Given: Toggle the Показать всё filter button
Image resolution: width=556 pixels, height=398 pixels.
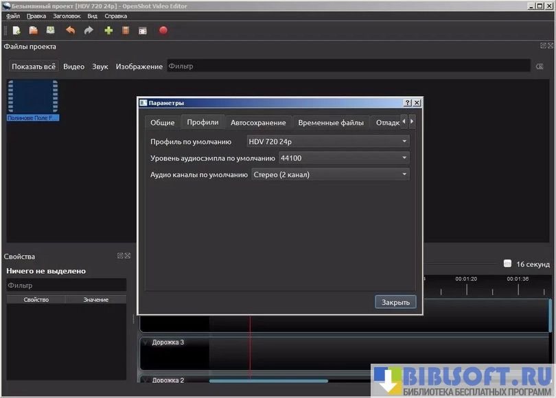Looking at the screenshot, I should click(34, 67).
